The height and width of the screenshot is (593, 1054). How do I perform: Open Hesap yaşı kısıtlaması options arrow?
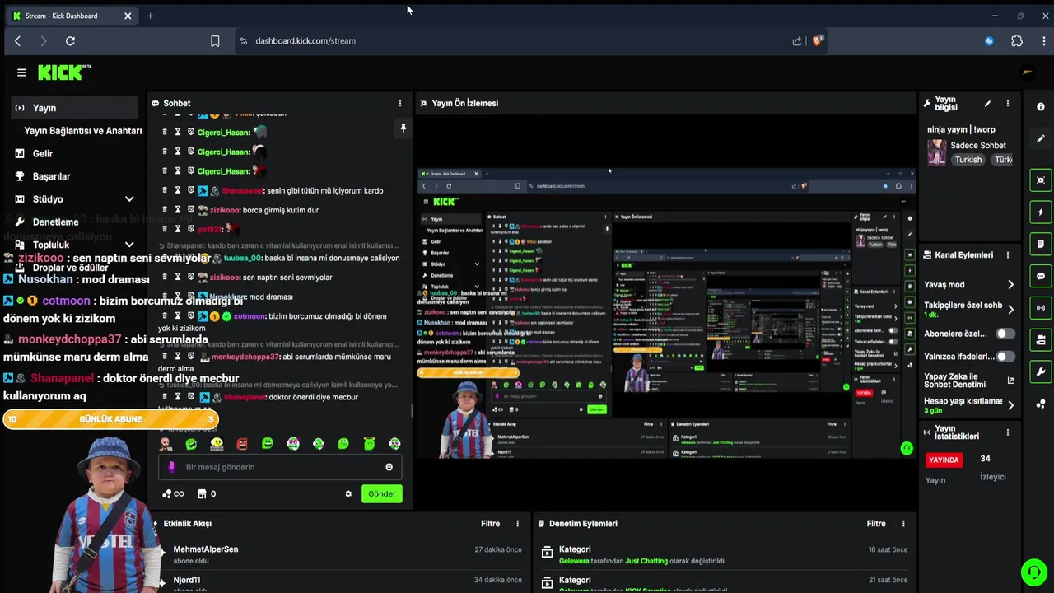(x=1010, y=405)
